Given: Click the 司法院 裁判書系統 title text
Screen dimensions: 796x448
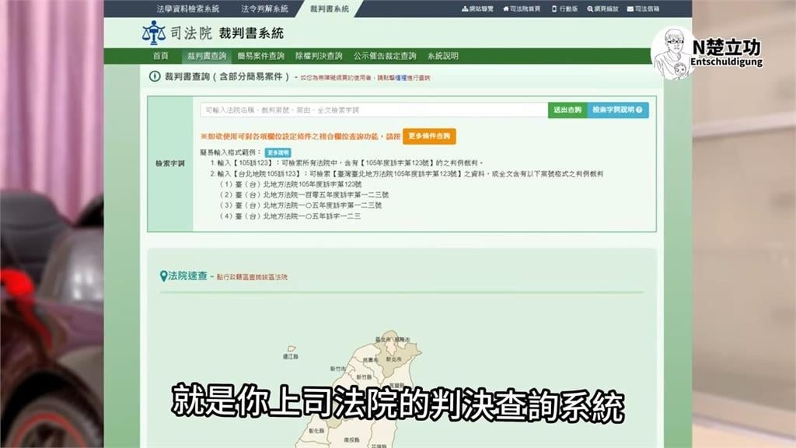Looking at the screenshot, I should tap(226, 33).
